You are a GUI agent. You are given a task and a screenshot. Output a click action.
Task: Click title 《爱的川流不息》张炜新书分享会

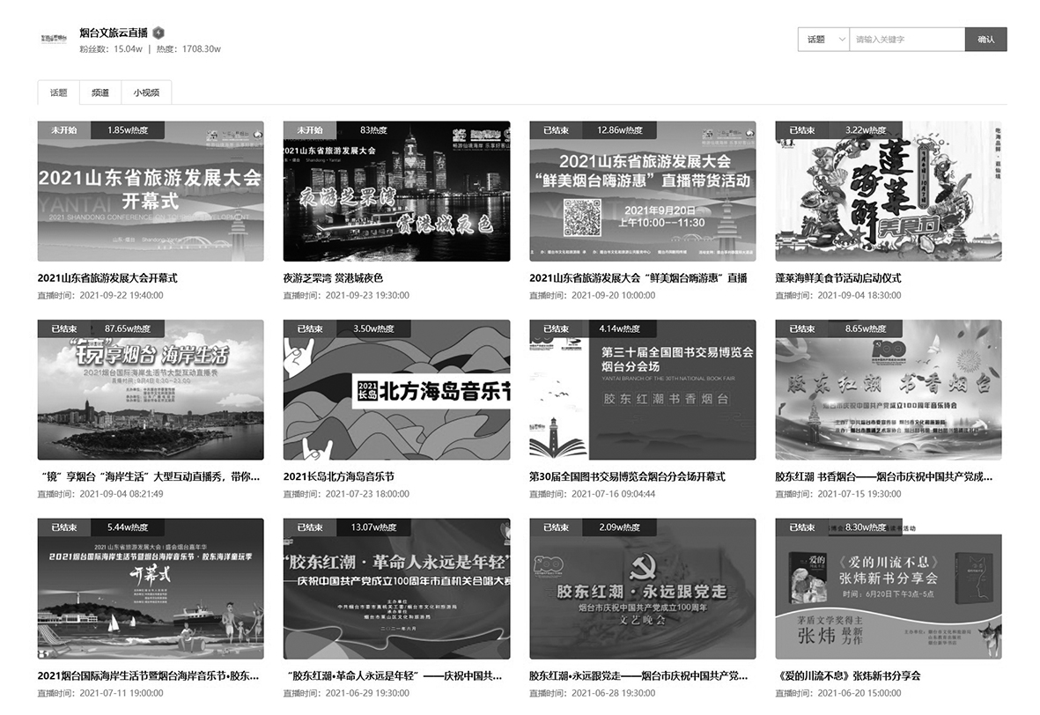click(x=847, y=676)
